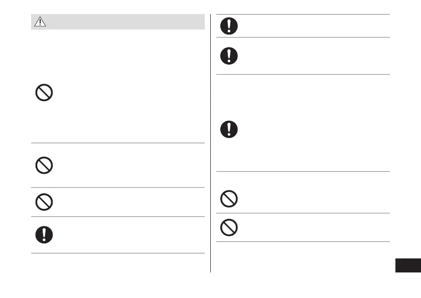Select the topmost exclamation icon in right column
This screenshot has width=421, height=298.
[x=229, y=26]
